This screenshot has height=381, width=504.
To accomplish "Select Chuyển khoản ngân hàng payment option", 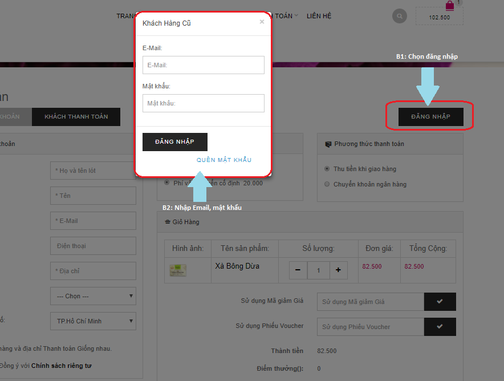I will (x=327, y=184).
